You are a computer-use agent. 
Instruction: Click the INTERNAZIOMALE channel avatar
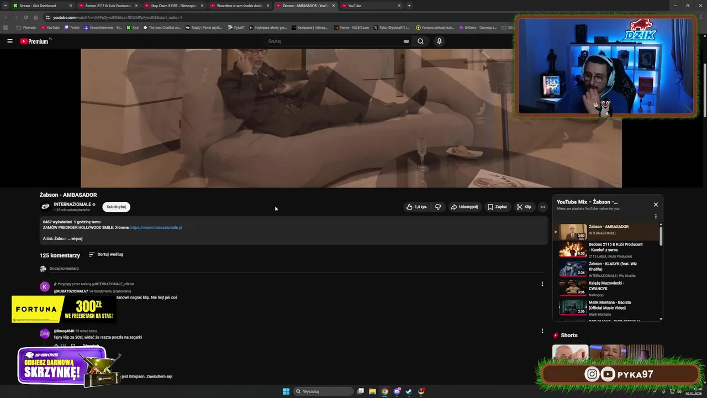(45, 207)
